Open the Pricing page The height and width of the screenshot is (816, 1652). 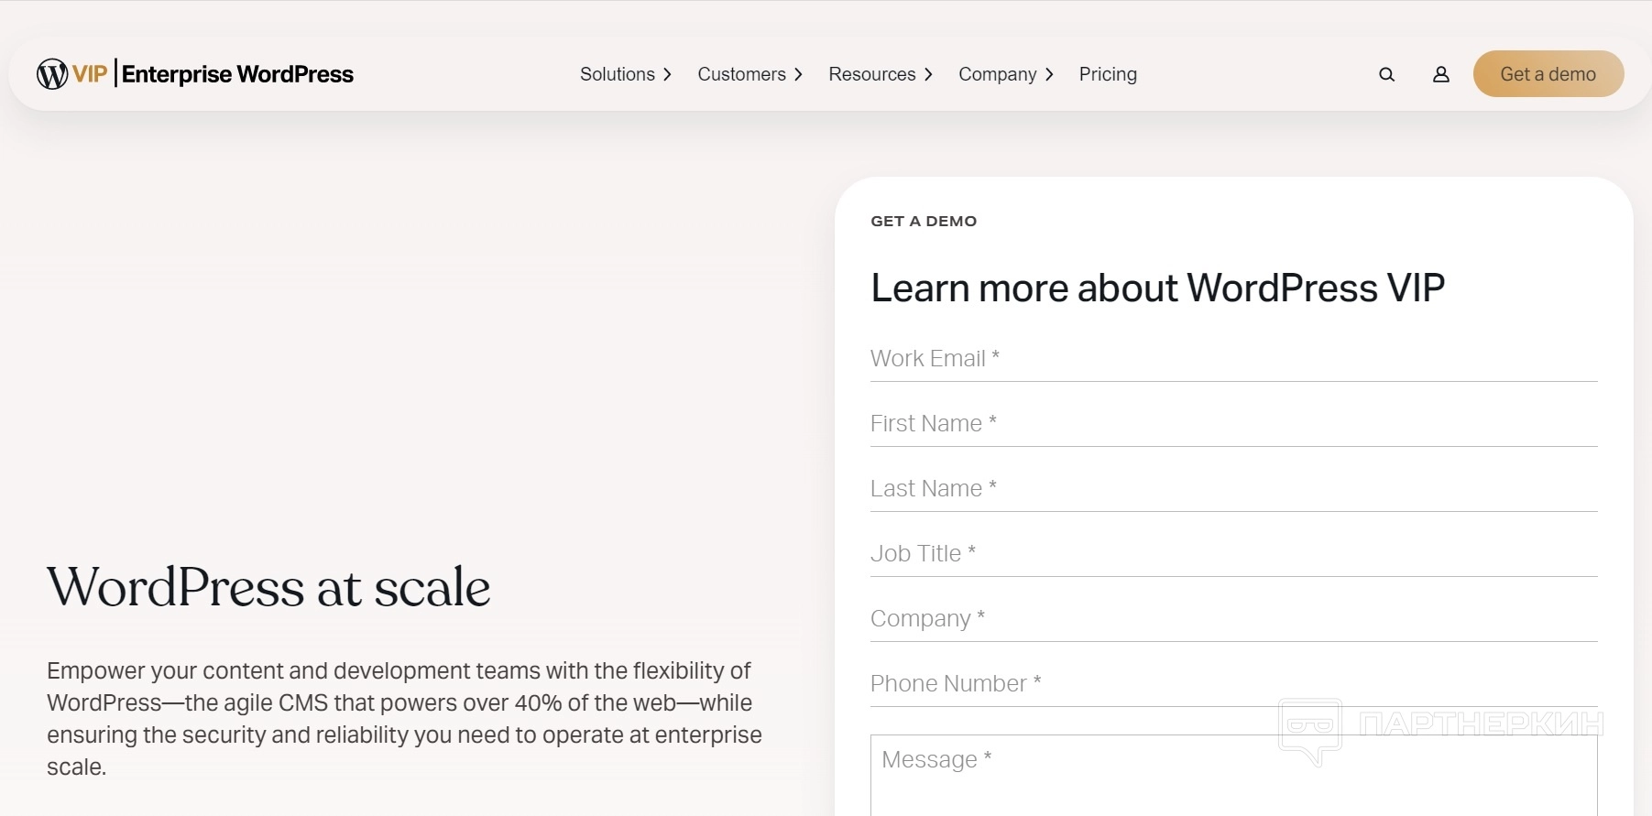[1108, 74]
